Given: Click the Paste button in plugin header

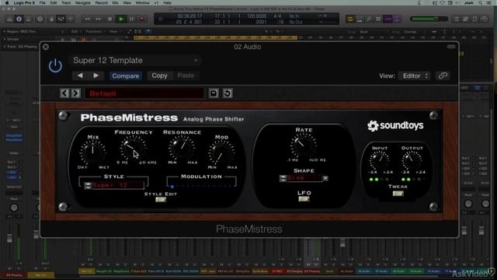Looking at the screenshot, I should coord(186,75).
